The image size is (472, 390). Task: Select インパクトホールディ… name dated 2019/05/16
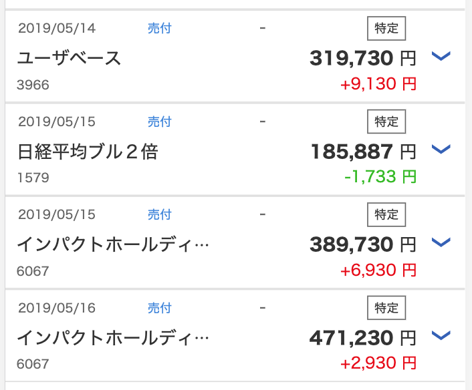pos(113,338)
